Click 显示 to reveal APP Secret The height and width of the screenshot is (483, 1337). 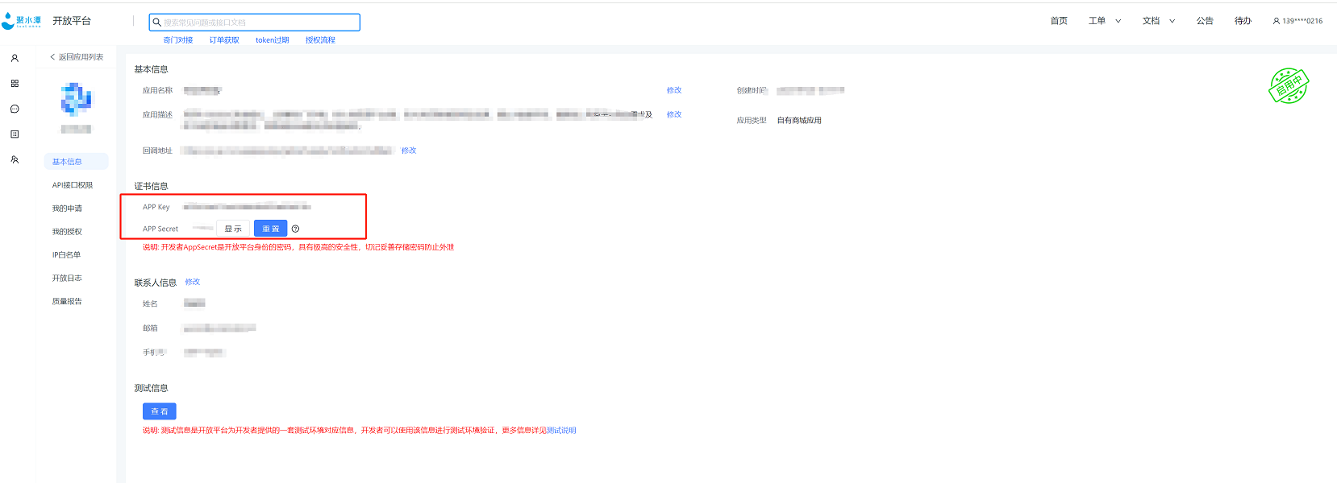[x=233, y=229]
